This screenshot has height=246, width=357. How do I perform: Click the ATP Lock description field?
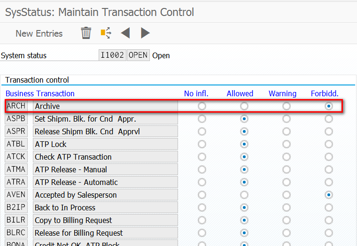click(105, 144)
